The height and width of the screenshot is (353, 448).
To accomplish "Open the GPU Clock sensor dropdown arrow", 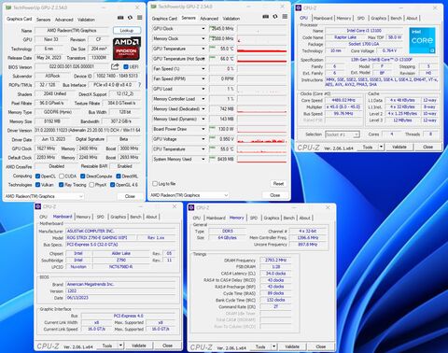I will click(x=203, y=29).
